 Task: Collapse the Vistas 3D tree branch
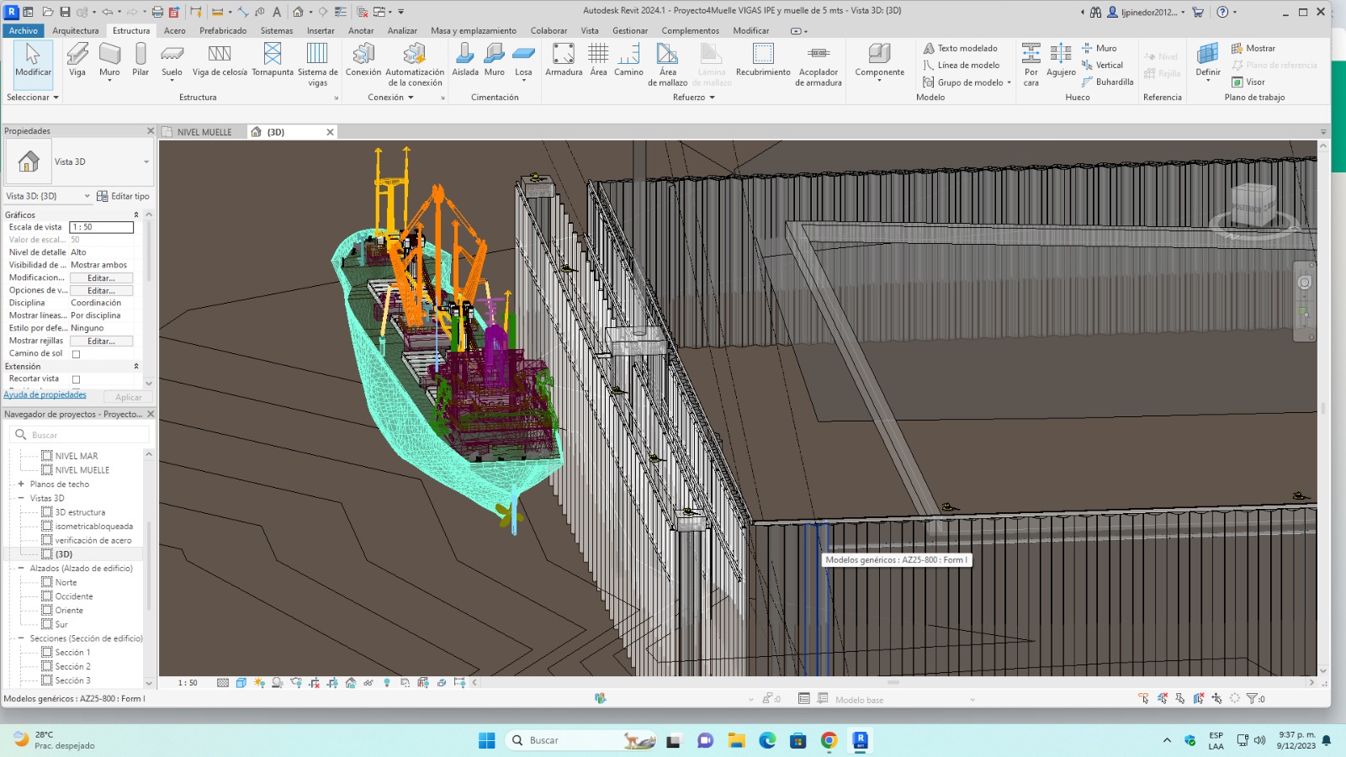(x=21, y=498)
